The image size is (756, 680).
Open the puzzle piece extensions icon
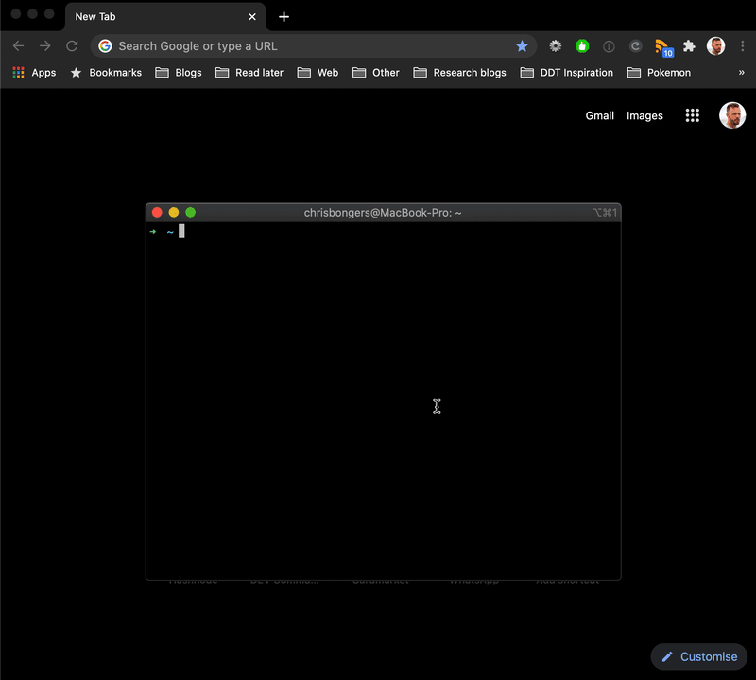689,45
